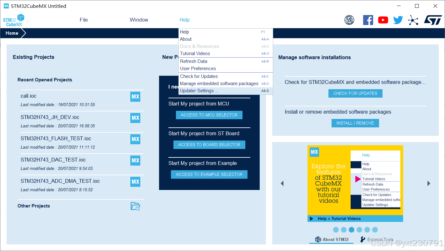
Task: Select the second carousel dot
Action: click(x=344, y=230)
